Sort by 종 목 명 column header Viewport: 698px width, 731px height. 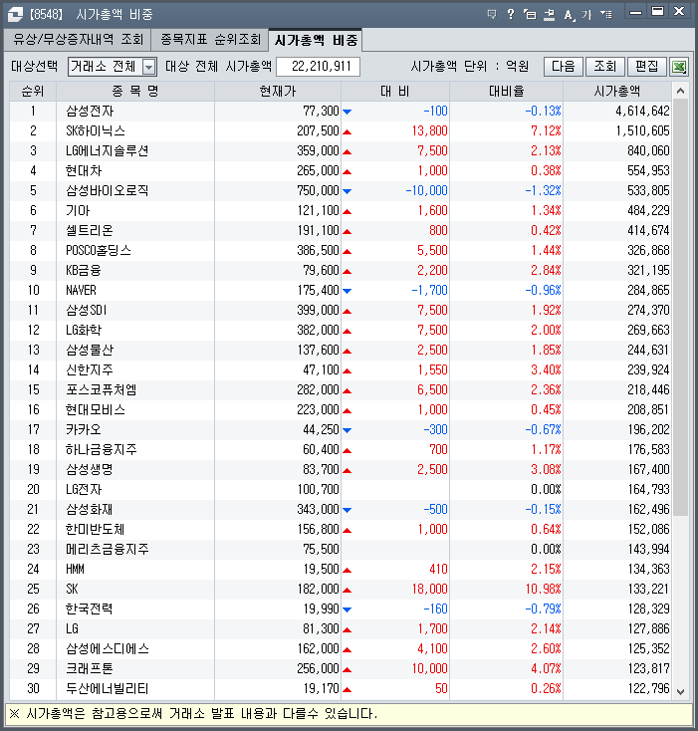(x=135, y=91)
